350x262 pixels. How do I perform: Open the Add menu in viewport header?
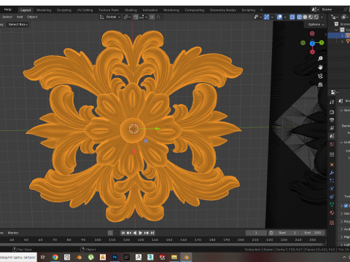[20, 17]
